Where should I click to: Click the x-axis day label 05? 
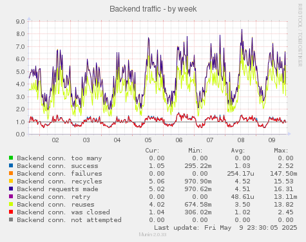click(148, 140)
